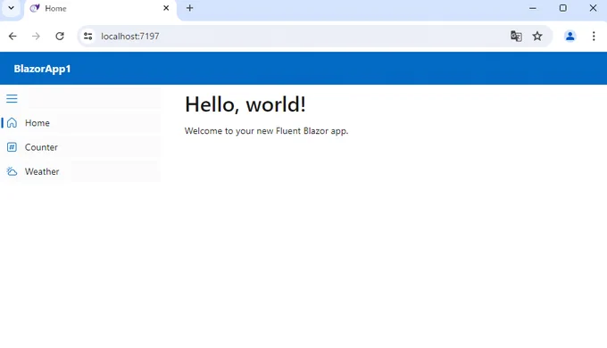Image resolution: width=607 pixels, height=348 pixels.
Task: View site information icon in address bar
Action: coord(87,37)
